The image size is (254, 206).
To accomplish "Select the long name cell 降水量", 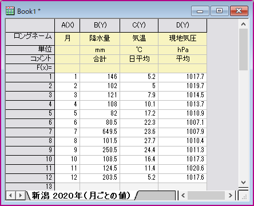I will (x=100, y=39).
